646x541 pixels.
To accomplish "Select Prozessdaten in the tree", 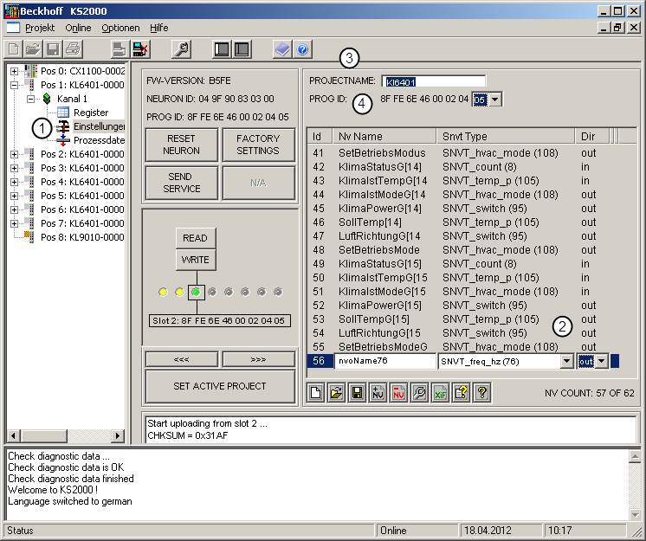I will [99, 140].
